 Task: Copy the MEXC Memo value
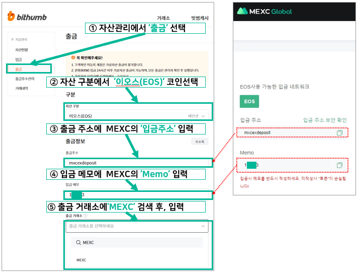pyautogui.click(x=339, y=165)
